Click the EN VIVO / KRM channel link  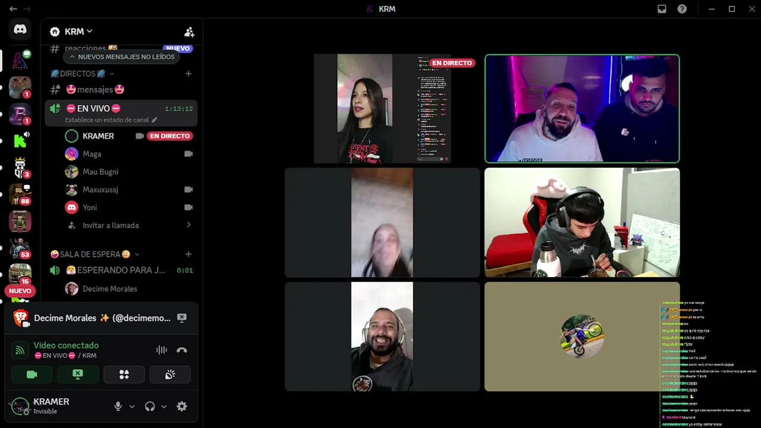(65, 355)
